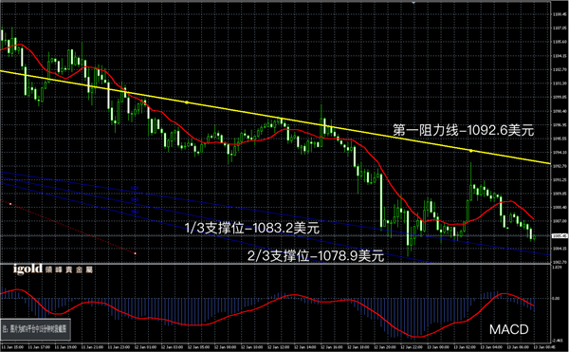Viewport: 569px width, 352px height.
Task: Click the MACD indicator label
Action: [x=508, y=329]
